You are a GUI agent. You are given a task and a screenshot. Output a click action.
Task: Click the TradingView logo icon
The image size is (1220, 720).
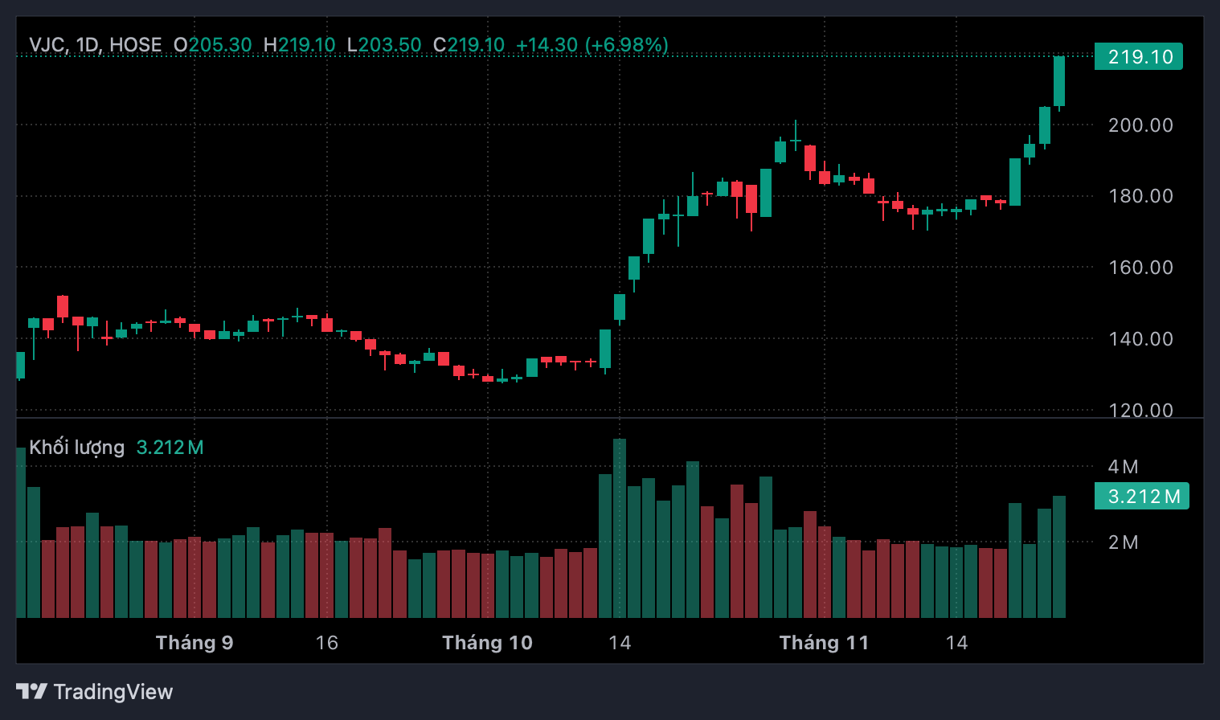point(31,692)
